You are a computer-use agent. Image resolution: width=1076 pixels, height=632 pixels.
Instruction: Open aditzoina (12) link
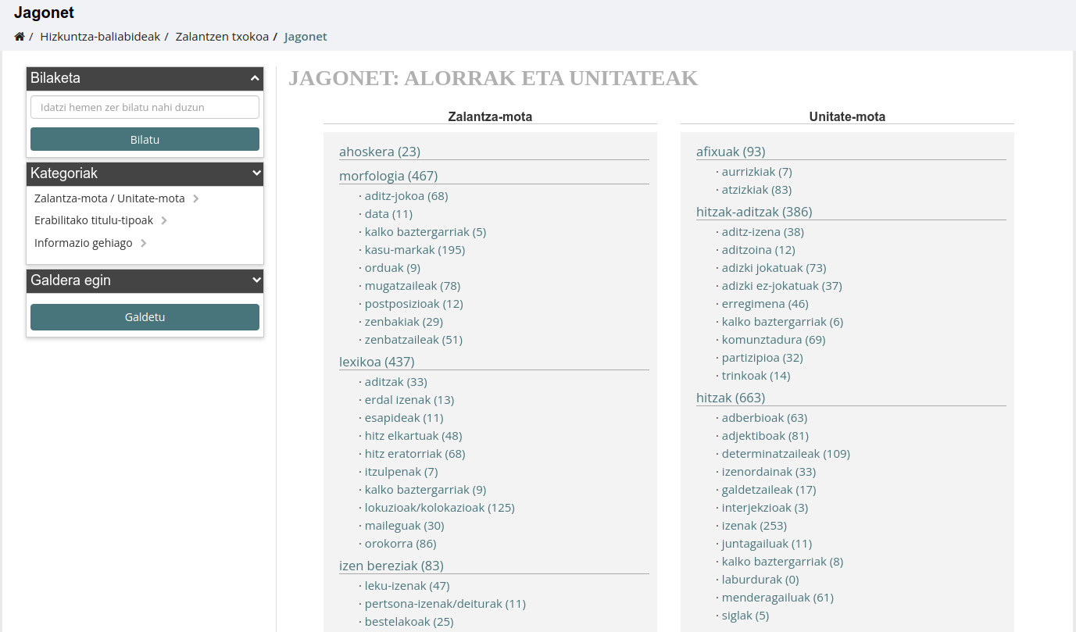759,250
